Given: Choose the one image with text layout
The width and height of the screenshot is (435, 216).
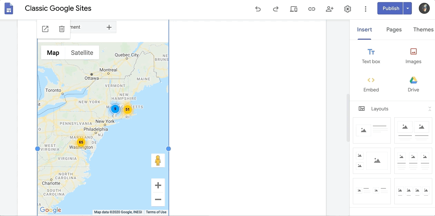Looking at the screenshot, I should tap(372, 130).
